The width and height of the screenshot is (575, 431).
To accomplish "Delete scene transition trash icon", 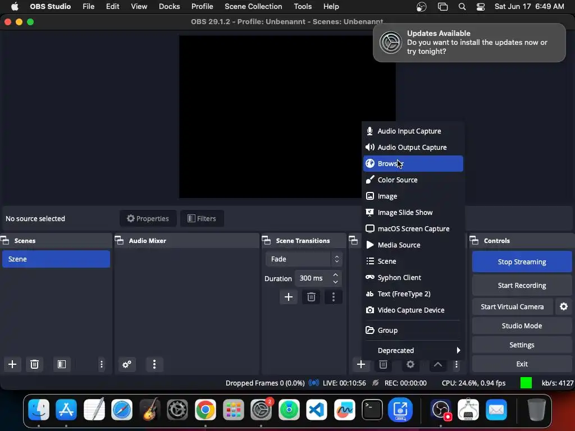I will tap(311, 297).
